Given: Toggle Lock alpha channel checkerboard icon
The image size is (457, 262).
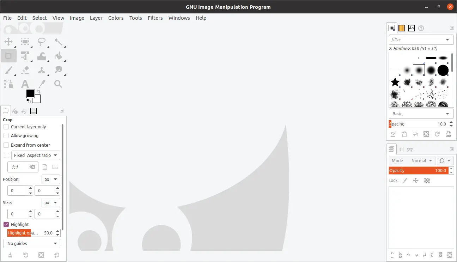Looking at the screenshot, I should point(427,181).
